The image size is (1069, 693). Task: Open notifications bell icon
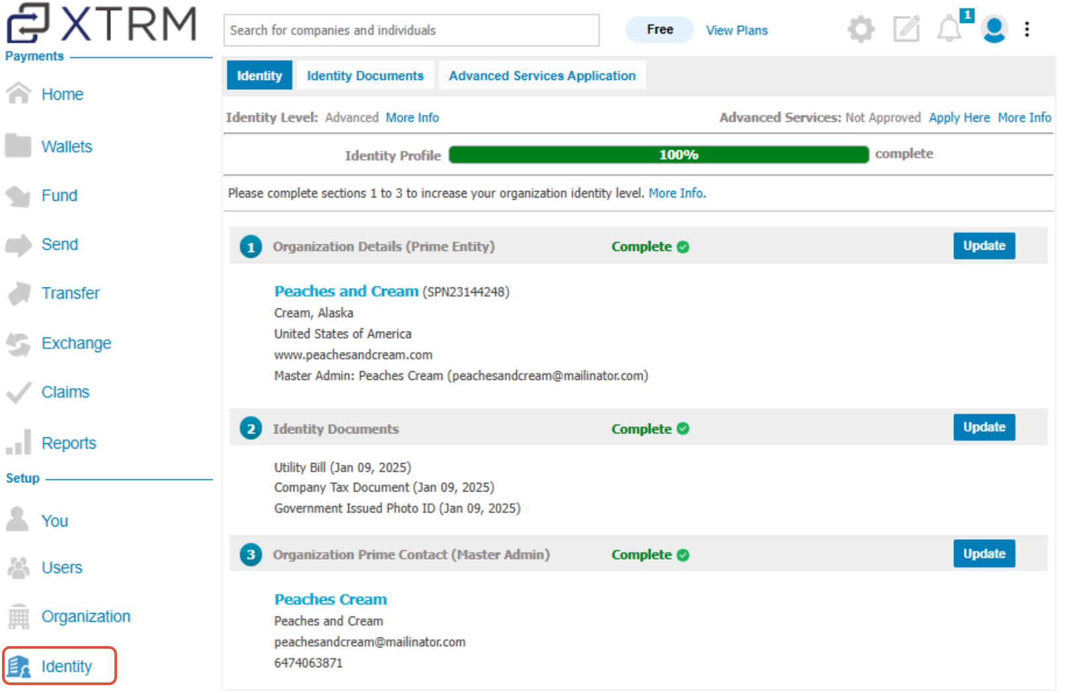pos(949,29)
